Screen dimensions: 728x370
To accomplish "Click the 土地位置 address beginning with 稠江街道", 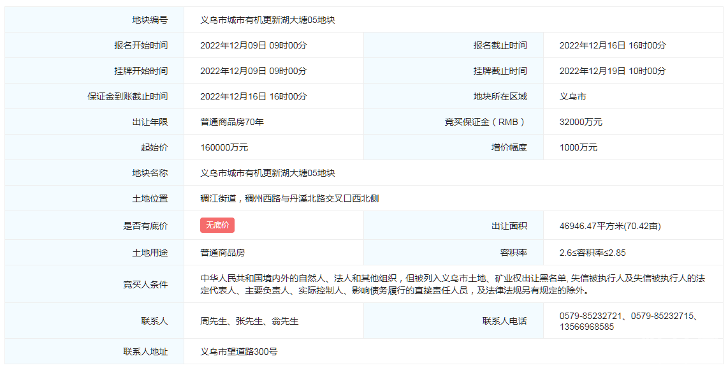I will pyautogui.click(x=289, y=198).
